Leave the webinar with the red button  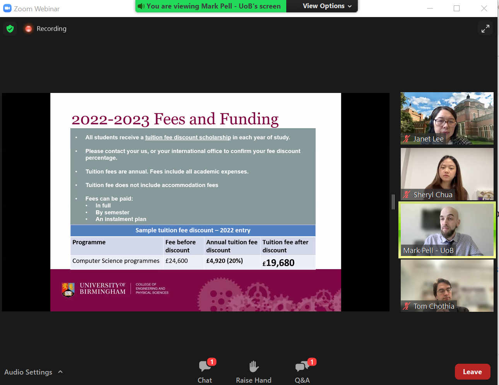click(472, 372)
